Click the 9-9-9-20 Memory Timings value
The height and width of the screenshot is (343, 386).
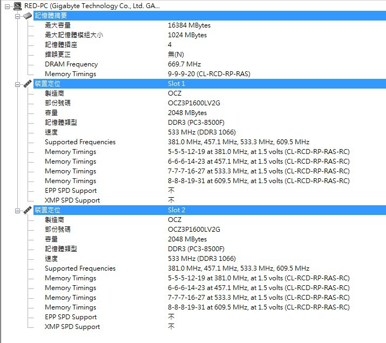209,74
